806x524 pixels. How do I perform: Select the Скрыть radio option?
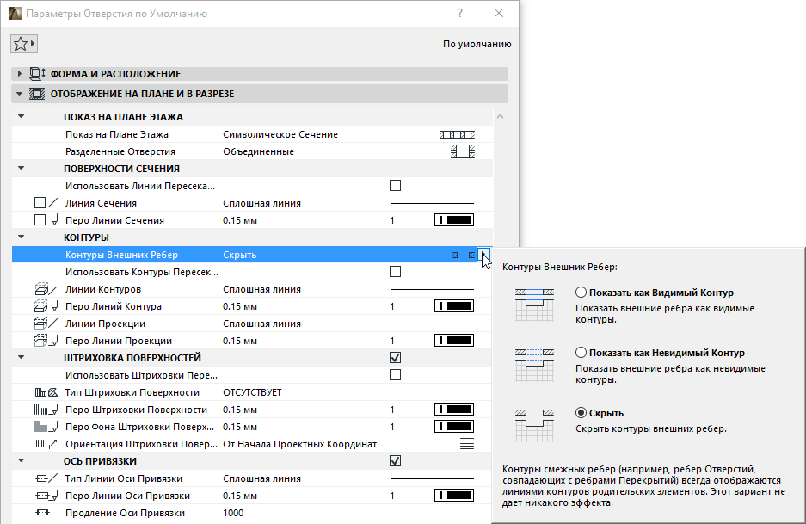tap(581, 413)
